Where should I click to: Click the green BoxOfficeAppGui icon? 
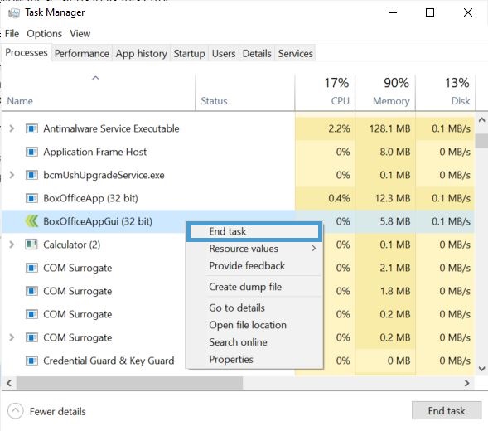(x=31, y=221)
